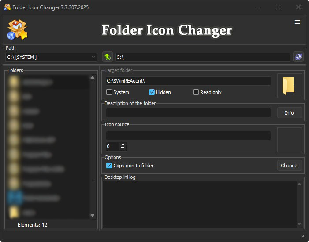Click the log scroll up arrow
Viewport: 309px width, 242px height.
point(299,184)
